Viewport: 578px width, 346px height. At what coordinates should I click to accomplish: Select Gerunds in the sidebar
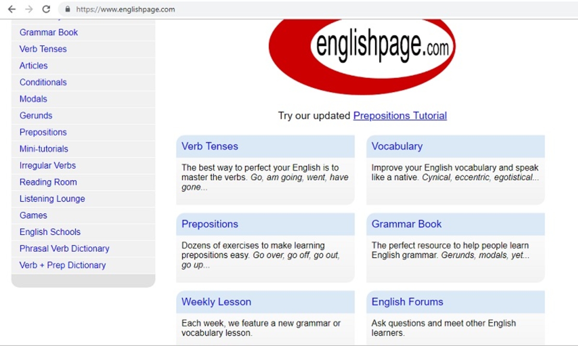click(36, 115)
